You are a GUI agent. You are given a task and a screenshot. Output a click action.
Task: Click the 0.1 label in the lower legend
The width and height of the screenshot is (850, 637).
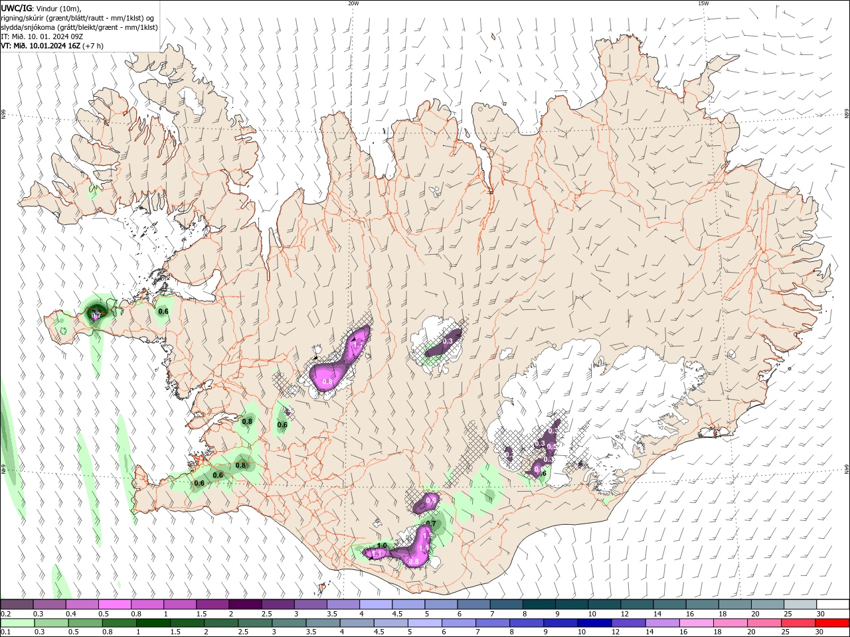coord(5,632)
